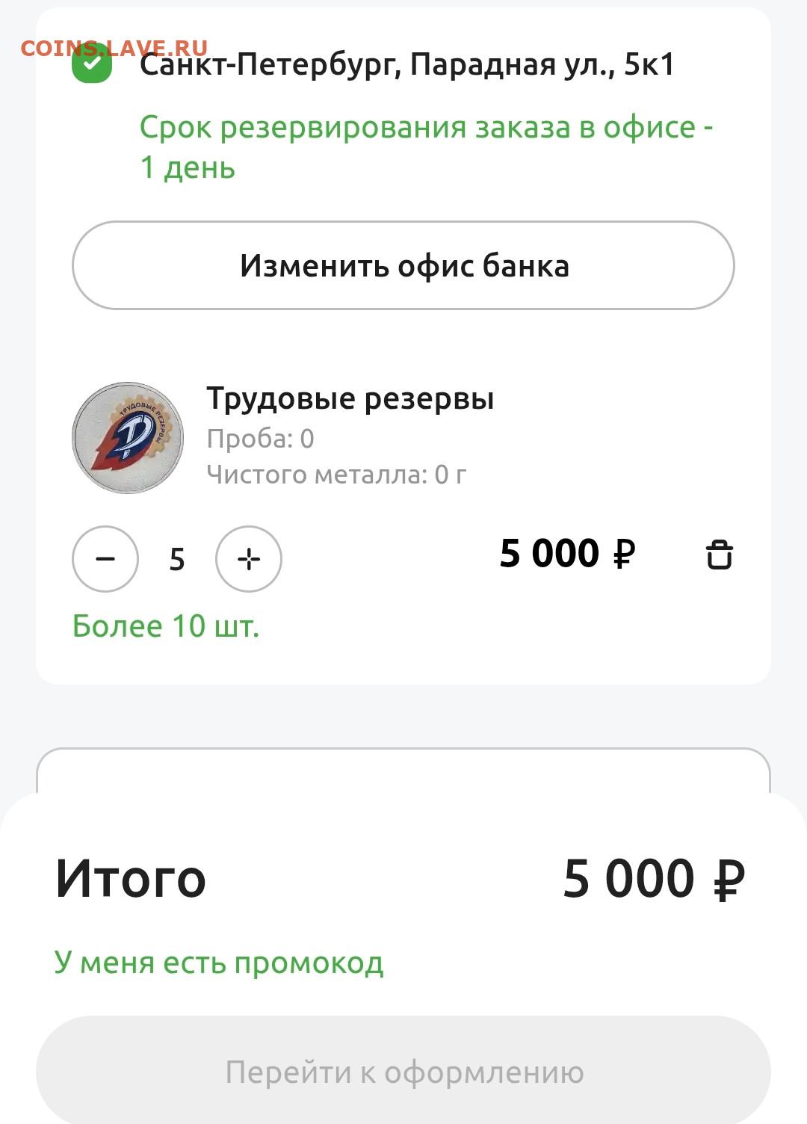Tap the quantity value 5
Screen dimensions: 807x1124
[177, 559]
